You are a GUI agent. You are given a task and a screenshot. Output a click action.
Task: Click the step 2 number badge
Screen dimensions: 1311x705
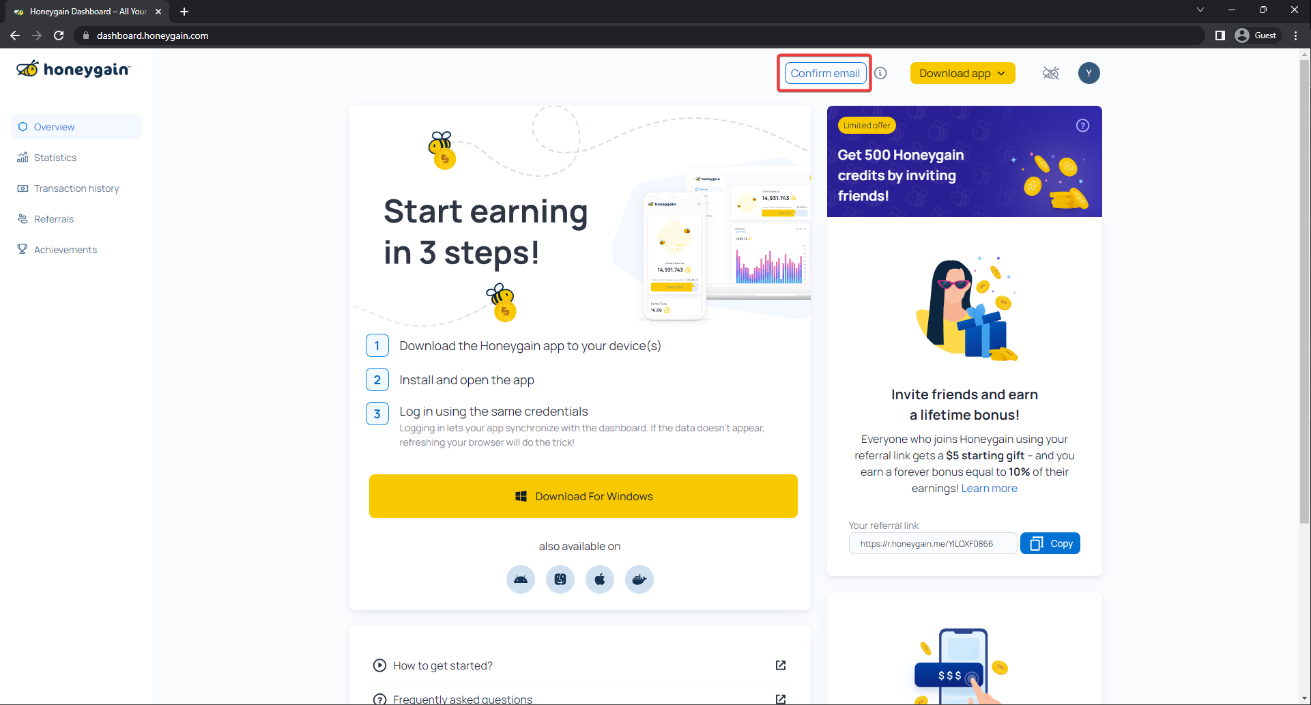click(x=377, y=380)
